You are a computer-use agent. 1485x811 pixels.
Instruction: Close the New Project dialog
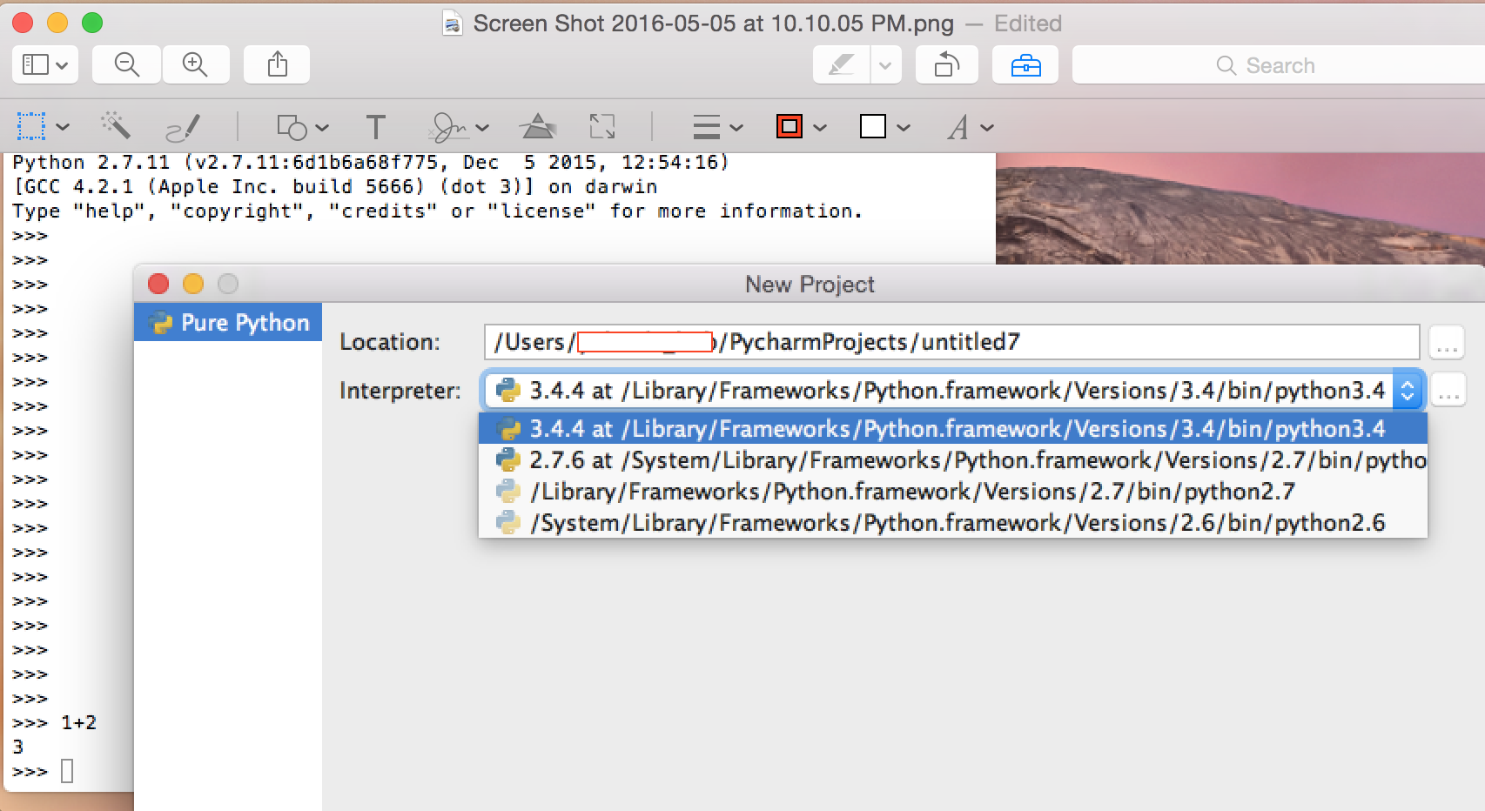[158, 284]
